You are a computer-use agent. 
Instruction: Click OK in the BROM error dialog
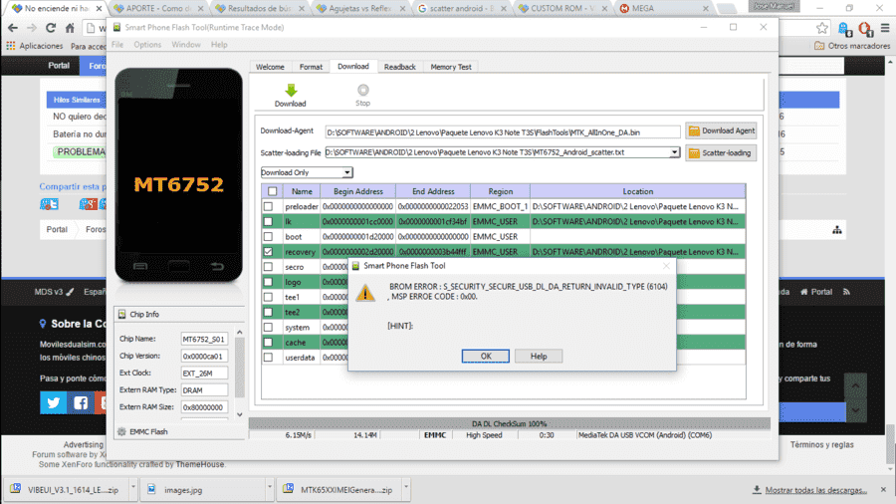tap(486, 356)
